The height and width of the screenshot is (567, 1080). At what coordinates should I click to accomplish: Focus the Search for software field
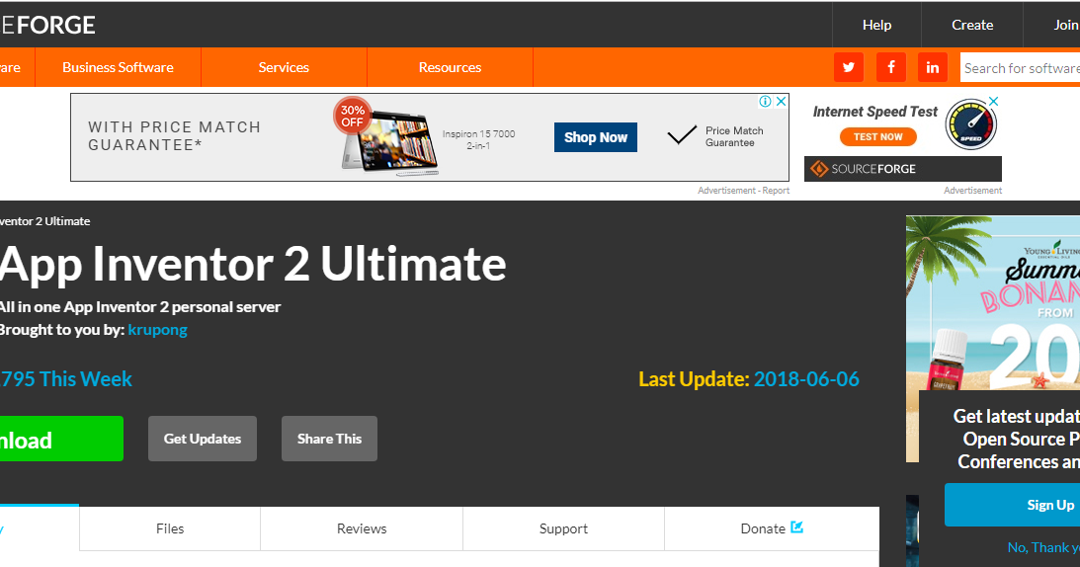tap(1020, 68)
